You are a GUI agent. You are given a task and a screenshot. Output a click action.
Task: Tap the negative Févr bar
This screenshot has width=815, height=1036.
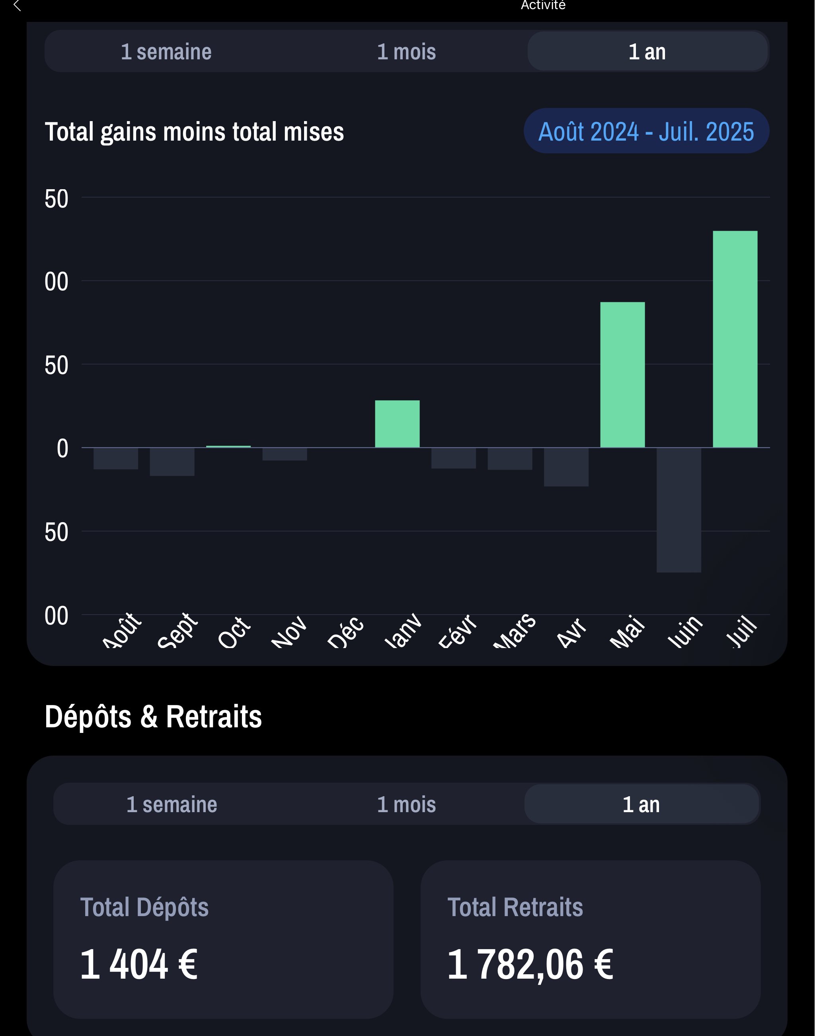click(x=453, y=458)
